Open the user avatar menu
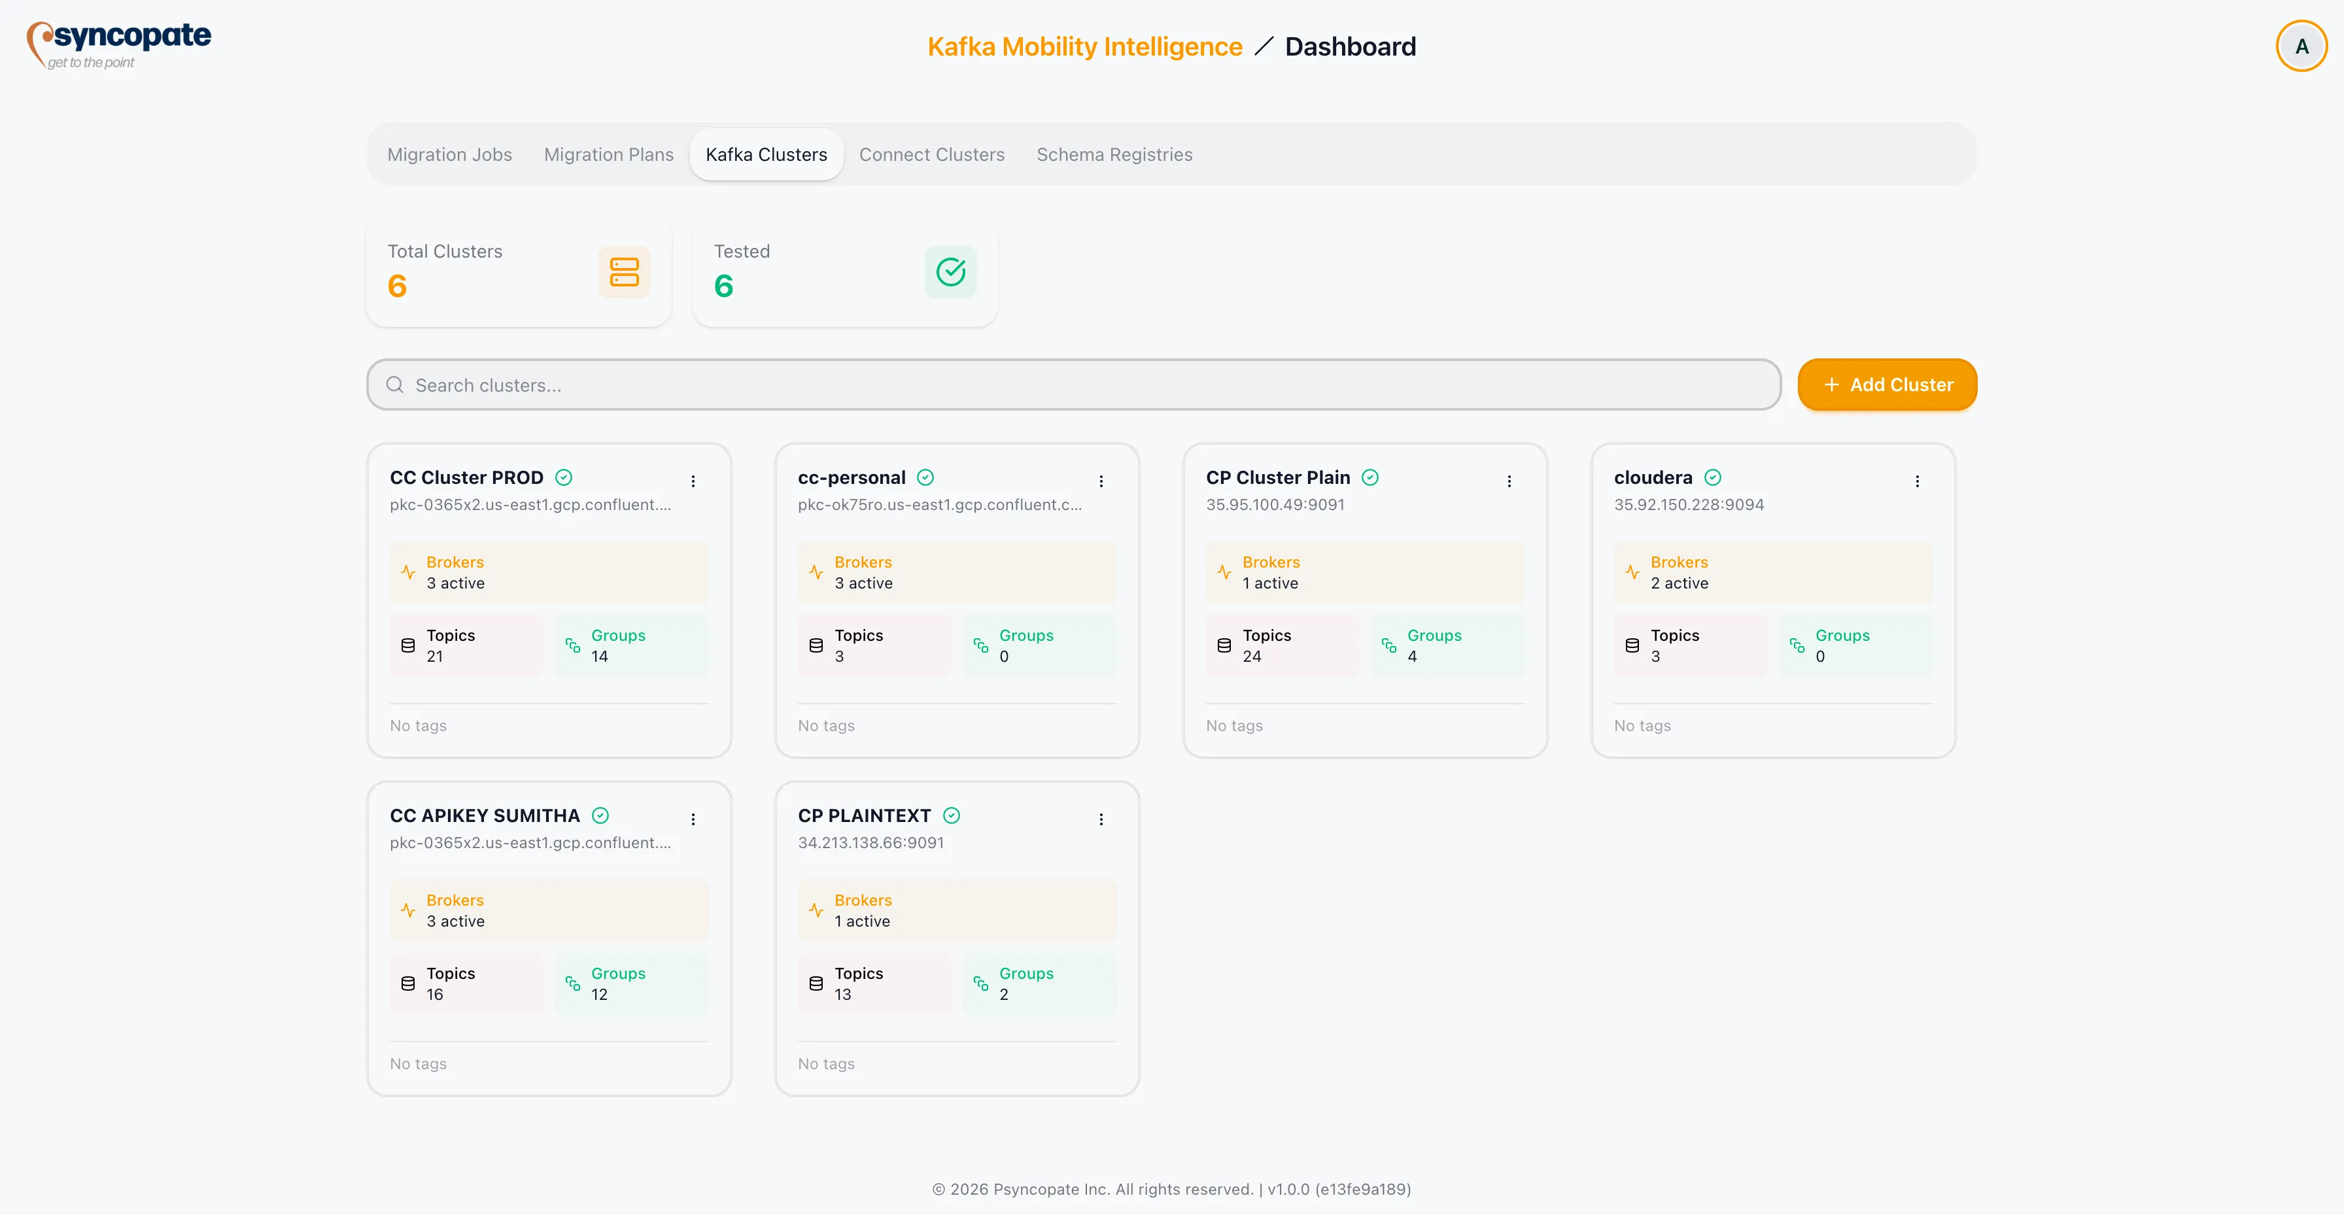 coord(2301,46)
